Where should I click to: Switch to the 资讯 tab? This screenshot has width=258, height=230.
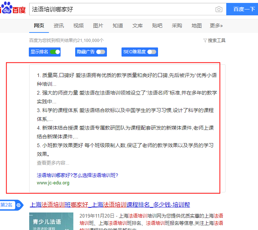[x=59, y=26]
